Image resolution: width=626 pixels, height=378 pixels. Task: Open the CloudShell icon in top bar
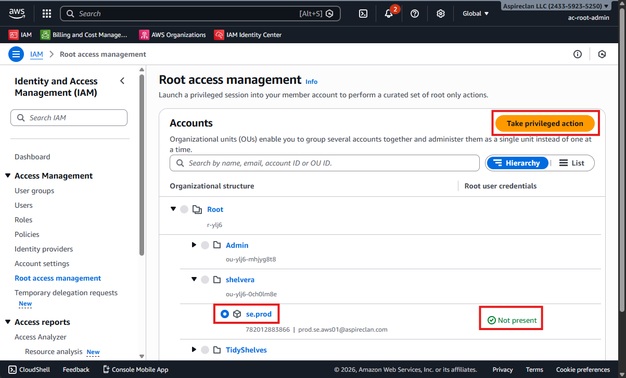364,14
